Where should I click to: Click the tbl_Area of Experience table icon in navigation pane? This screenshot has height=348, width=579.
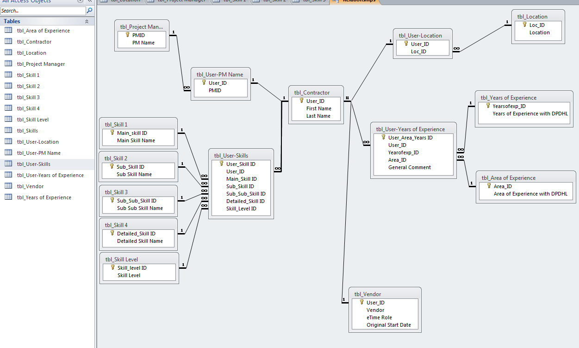pos(8,31)
